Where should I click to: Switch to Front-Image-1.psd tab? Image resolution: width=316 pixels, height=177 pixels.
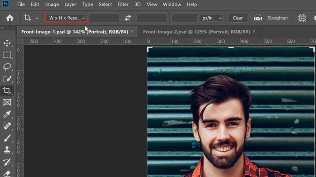point(75,31)
